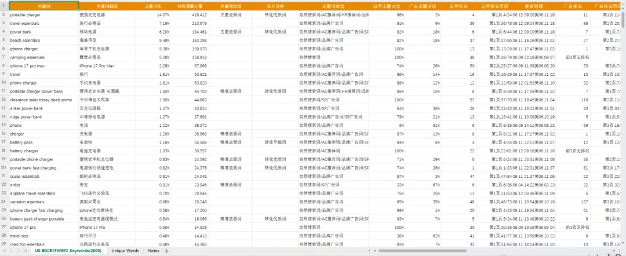This screenshot has width=626, height=256.
Task: Click the travel size keyword cell
Action: [x=44, y=236]
